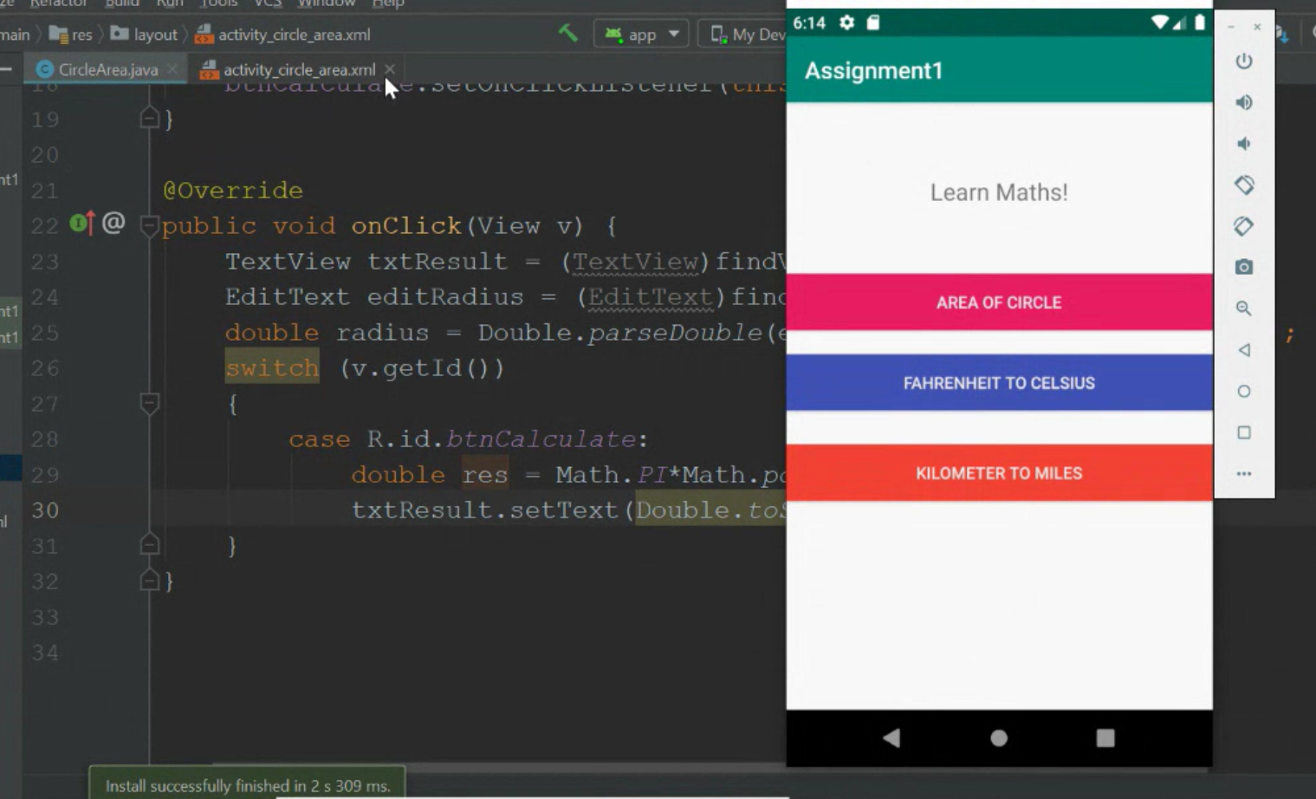Lower volume using emulator side panel icon
This screenshot has width=1316, height=799.
[x=1243, y=144]
